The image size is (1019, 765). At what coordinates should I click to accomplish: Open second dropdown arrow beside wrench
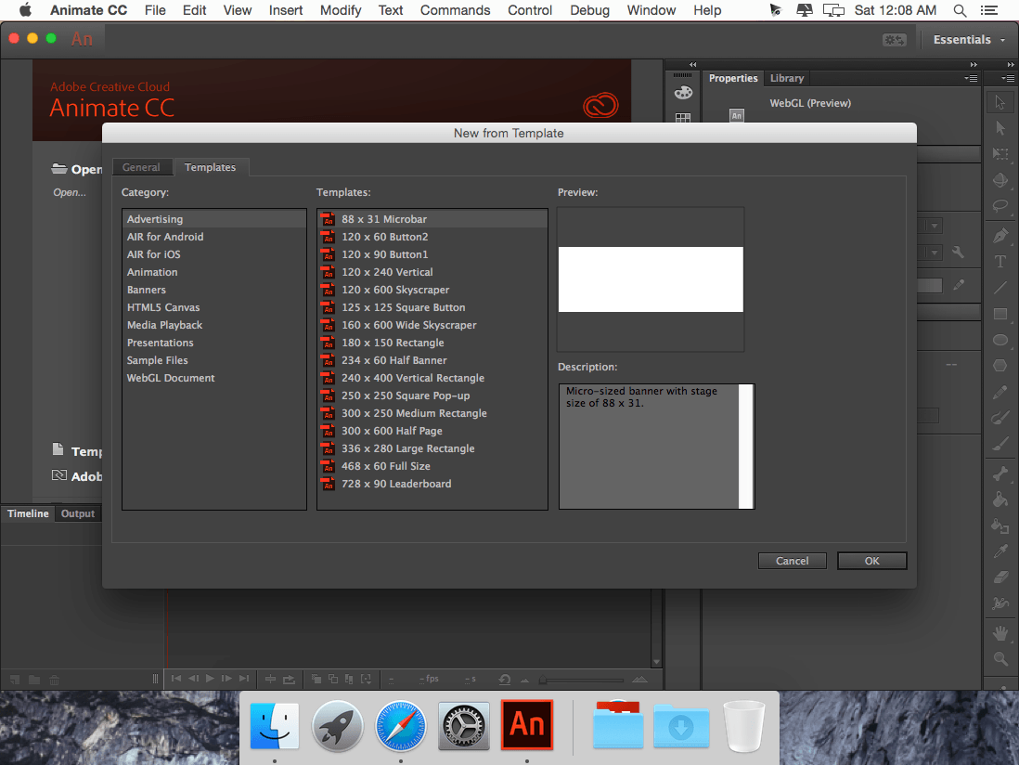coord(935,252)
